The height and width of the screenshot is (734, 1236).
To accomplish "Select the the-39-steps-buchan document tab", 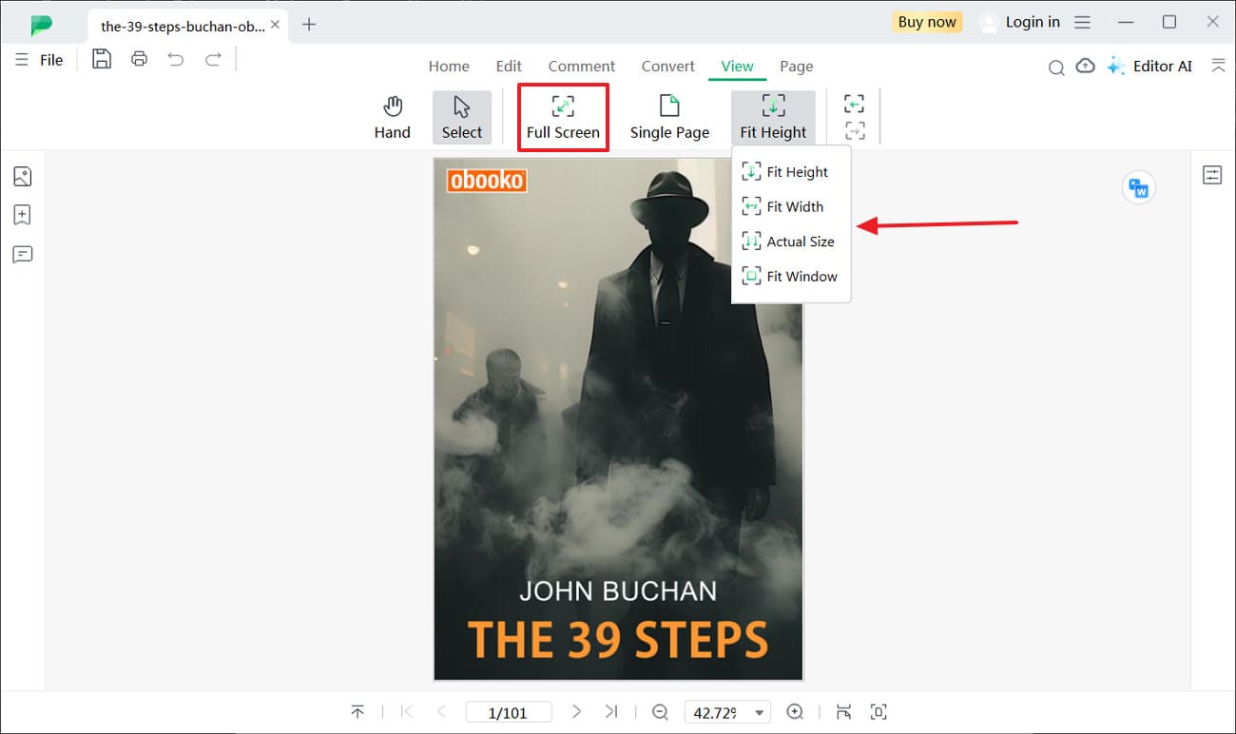I will click(183, 27).
